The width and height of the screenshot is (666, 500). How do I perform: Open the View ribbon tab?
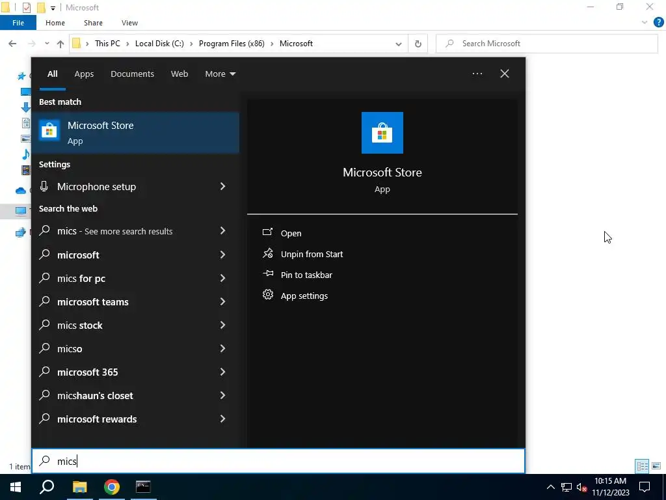tap(129, 23)
